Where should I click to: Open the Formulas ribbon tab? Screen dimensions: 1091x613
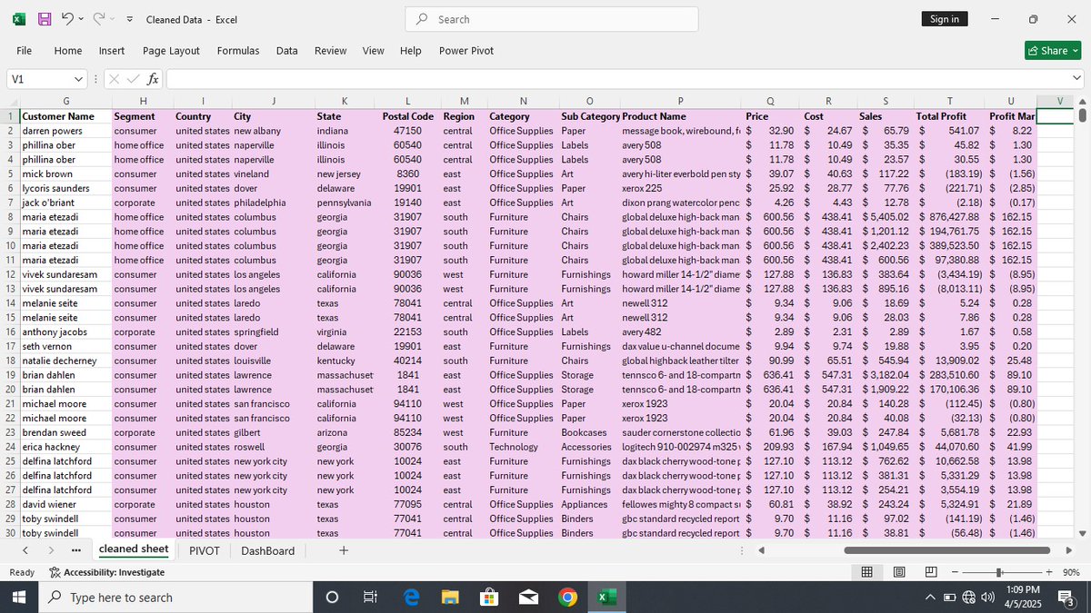point(238,51)
